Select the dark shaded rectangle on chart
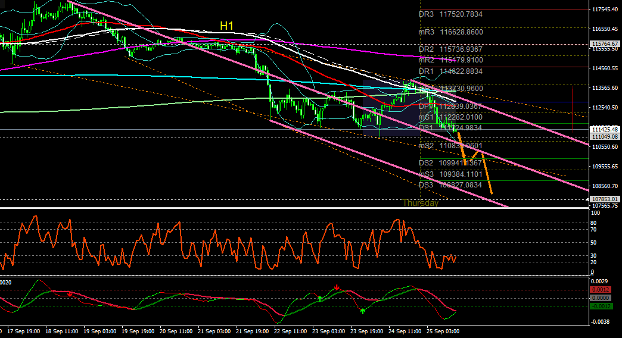The width and height of the screenshot is (622, 338). [x=391, y=108]
